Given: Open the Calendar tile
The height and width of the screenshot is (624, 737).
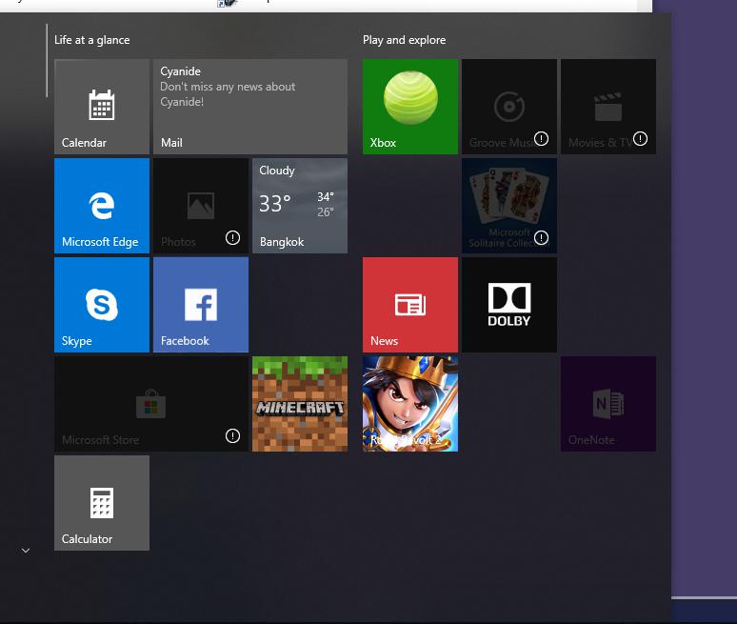Looking at the screenshot, I should (x=102, y=107).
